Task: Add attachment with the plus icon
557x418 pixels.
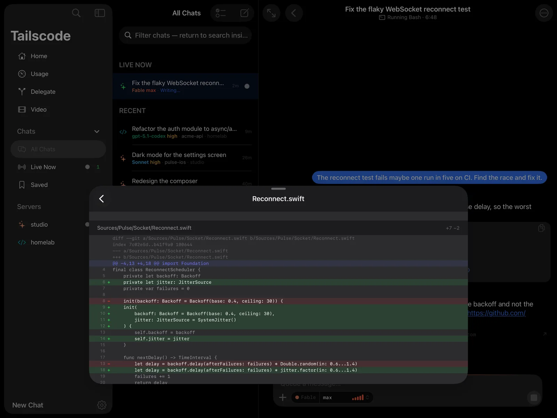Action: 283,397
